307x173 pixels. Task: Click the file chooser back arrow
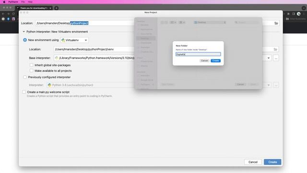[x=162, y=23]
